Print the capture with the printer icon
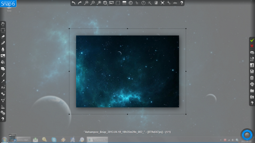The image size is (255, 143). (252, 84)
